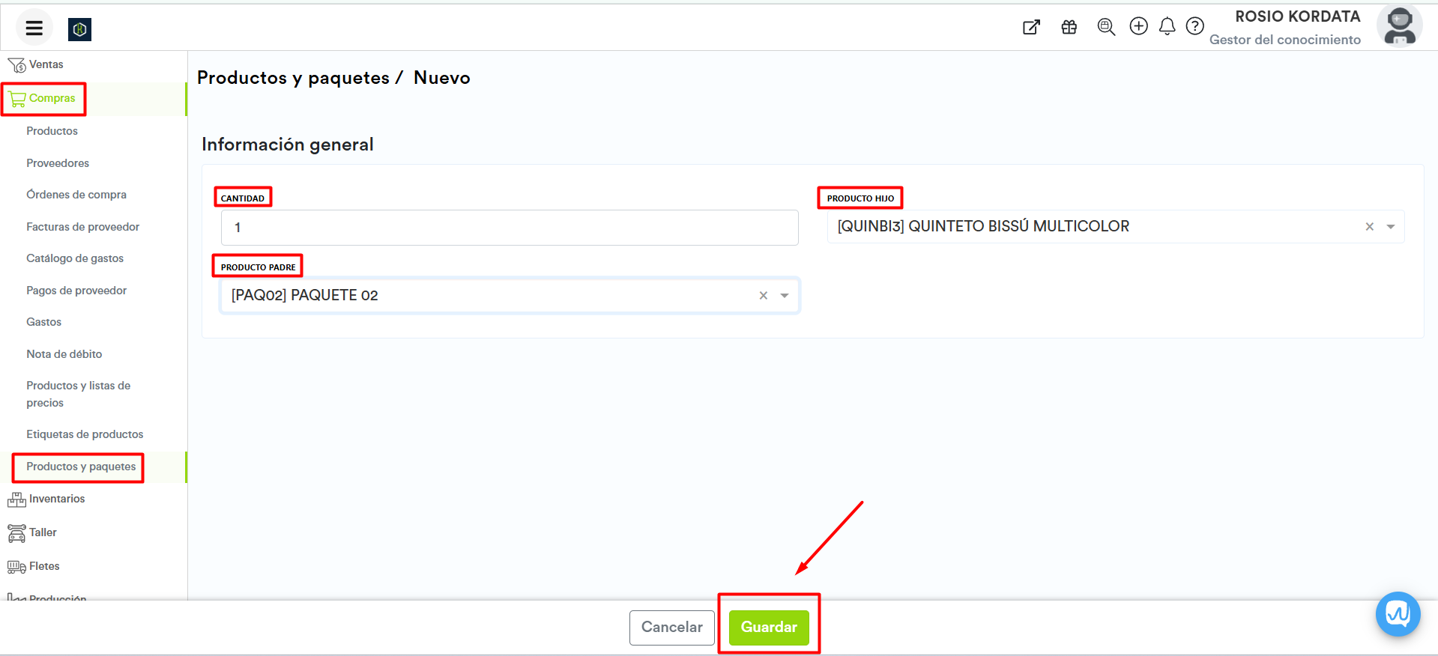Go to Órdenes de compra
This screenshot has height=656, width=1438.
coord(76,195)
